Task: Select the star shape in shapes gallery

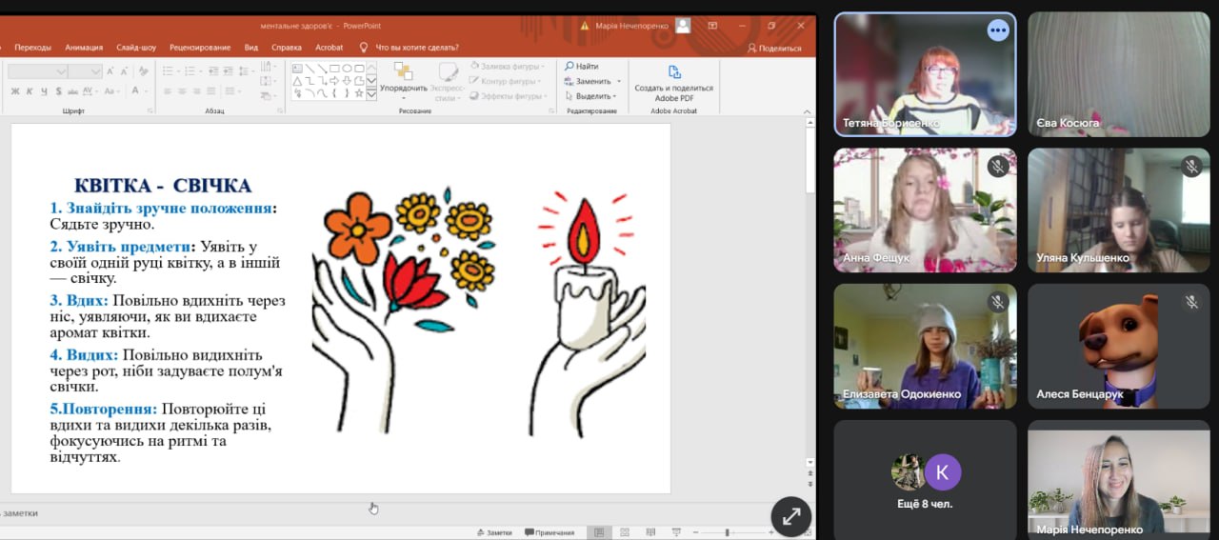Action: (x=358, y=93)
